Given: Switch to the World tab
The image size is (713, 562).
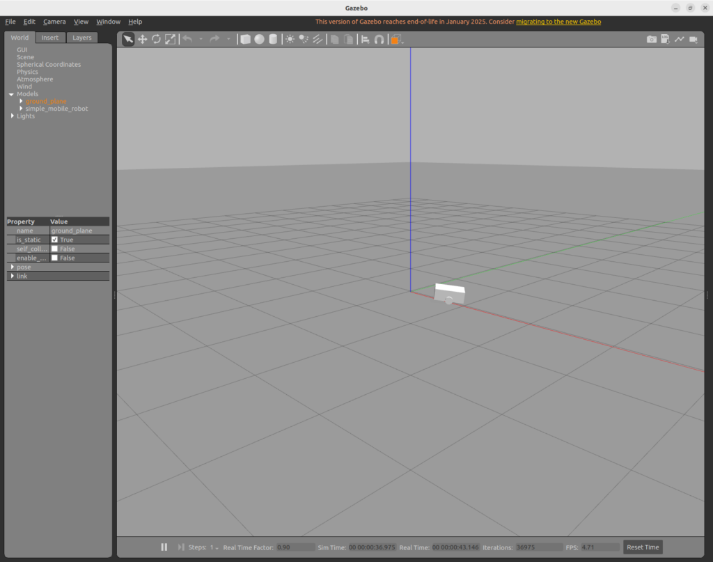Looking at the screenshot, I should click(x=19, y=38).
